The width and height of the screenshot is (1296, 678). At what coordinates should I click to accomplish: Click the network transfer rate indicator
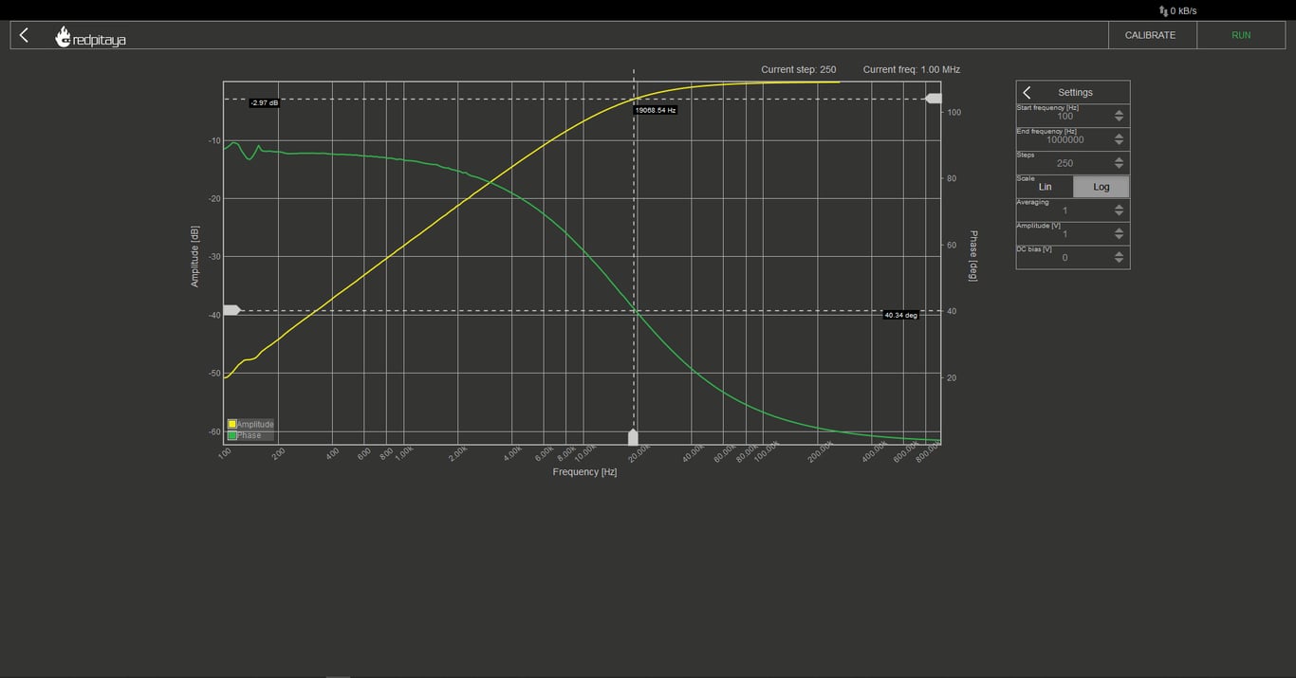pos(1177,10)
